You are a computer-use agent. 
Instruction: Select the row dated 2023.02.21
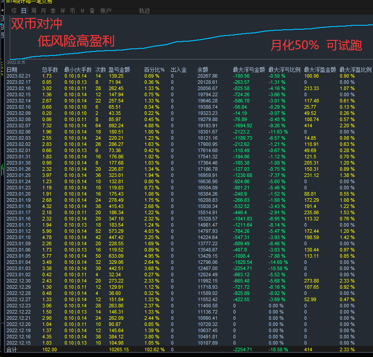click(188, 76)
